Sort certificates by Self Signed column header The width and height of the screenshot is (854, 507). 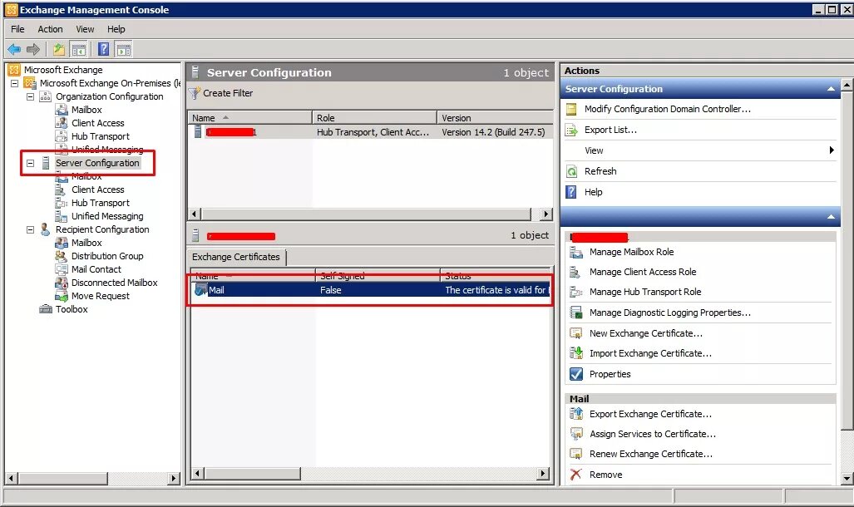378,276
